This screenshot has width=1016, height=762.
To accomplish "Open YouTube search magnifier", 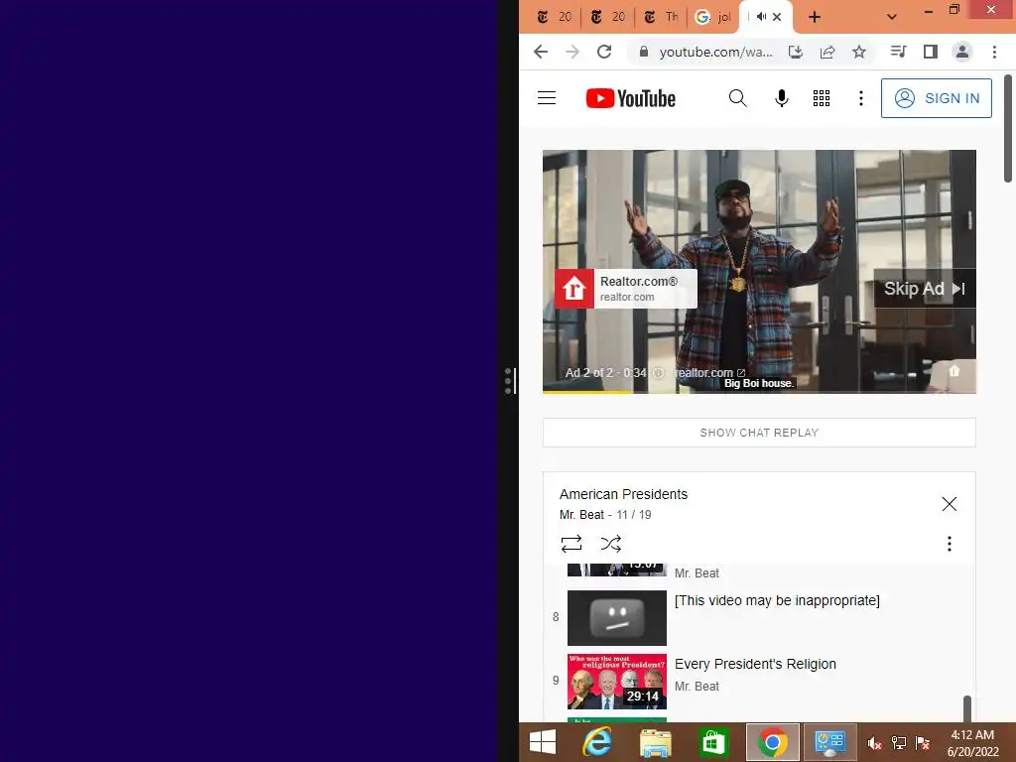I will click(x=737, y=98).
